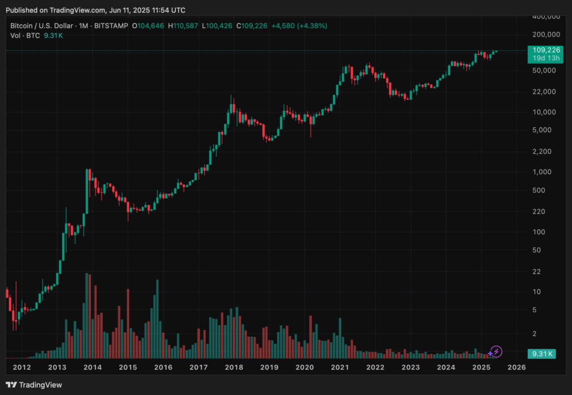
Task: Click the low value L100,426
Action: [217, 26]
